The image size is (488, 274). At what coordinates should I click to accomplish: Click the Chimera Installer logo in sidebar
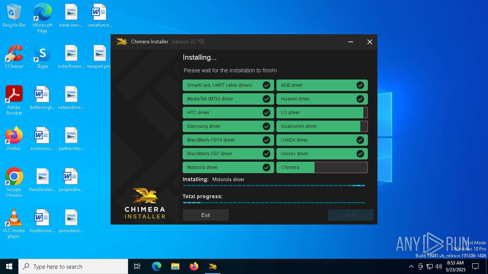(145, 203)
